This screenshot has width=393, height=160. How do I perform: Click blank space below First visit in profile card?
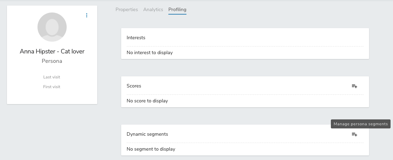click(52, 96)
